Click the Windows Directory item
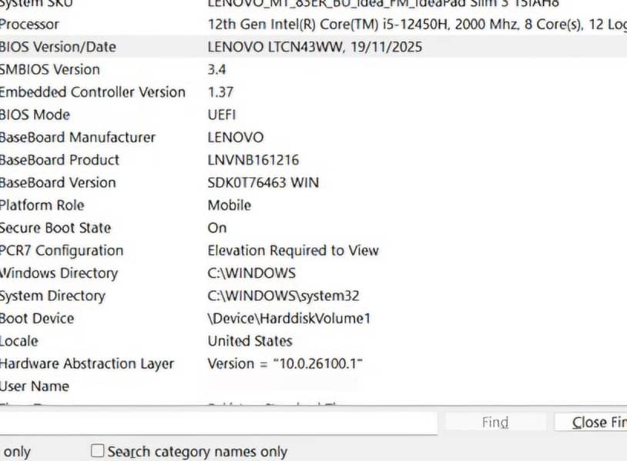The image size is (627, 461). [x=59, y=273]
